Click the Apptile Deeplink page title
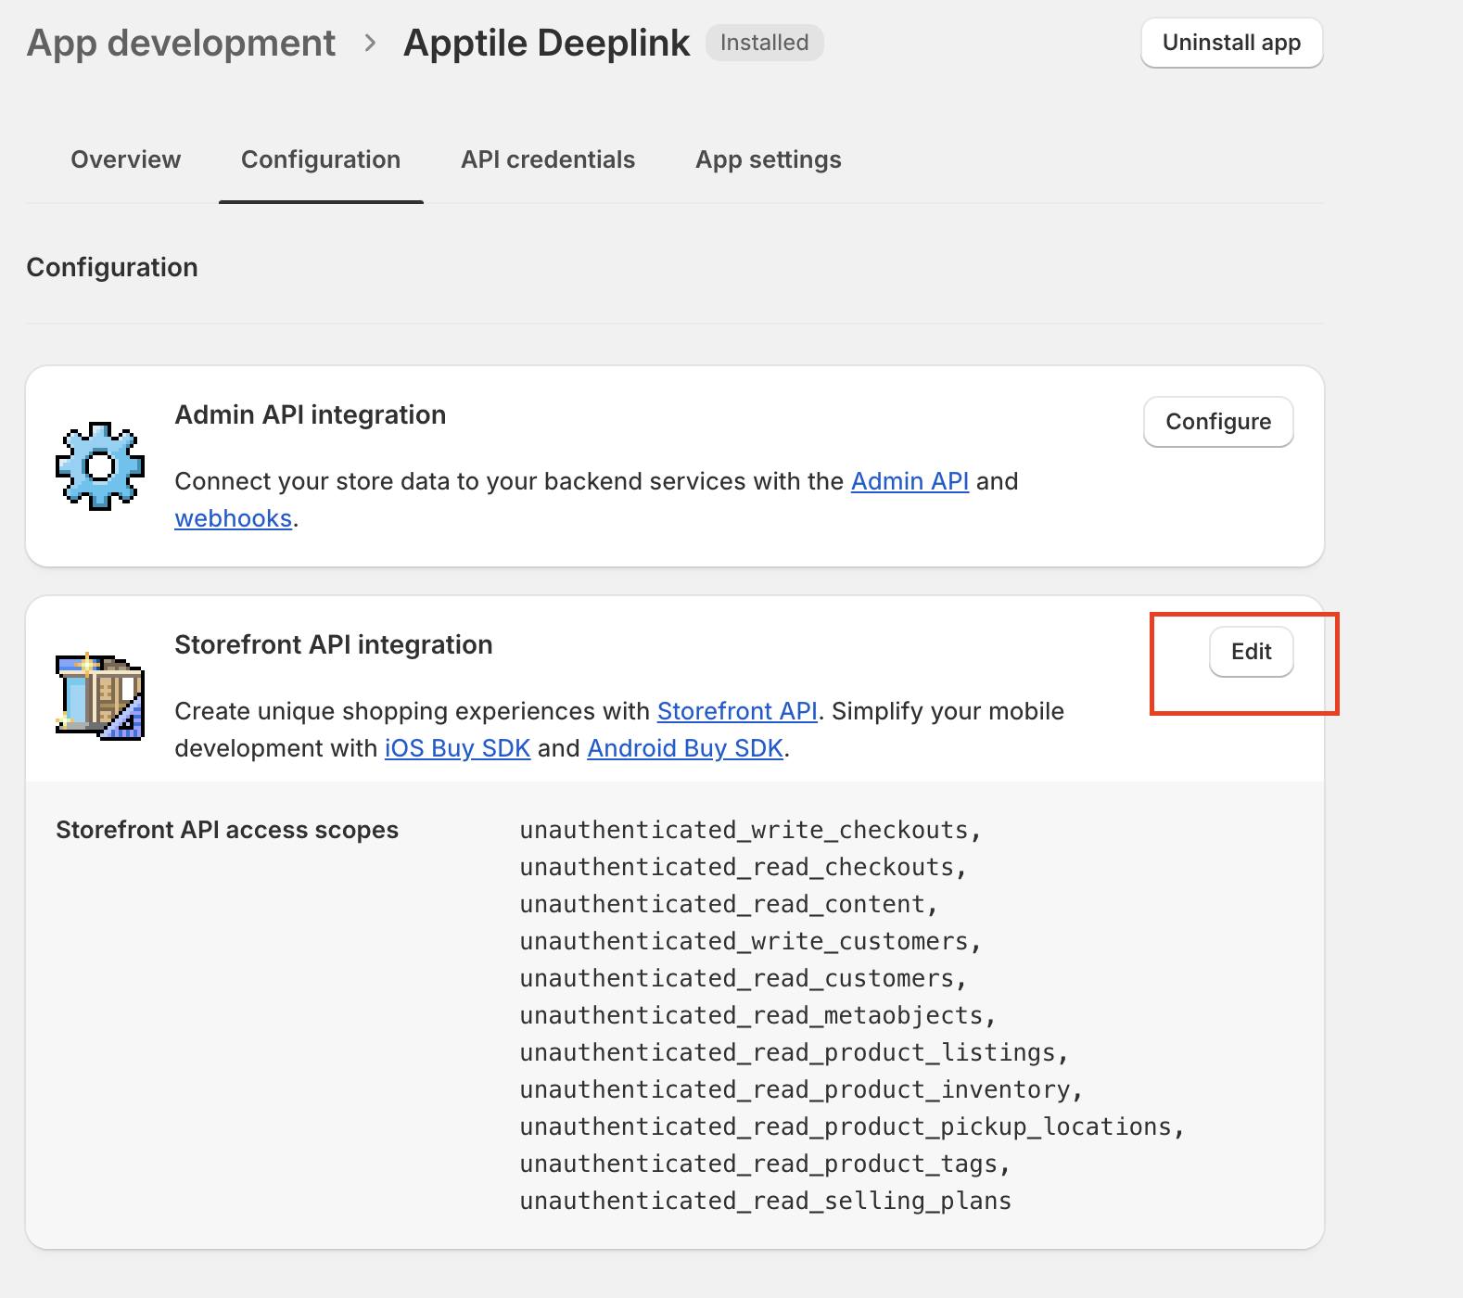1463x1298 pixels. tap(546, 43)
